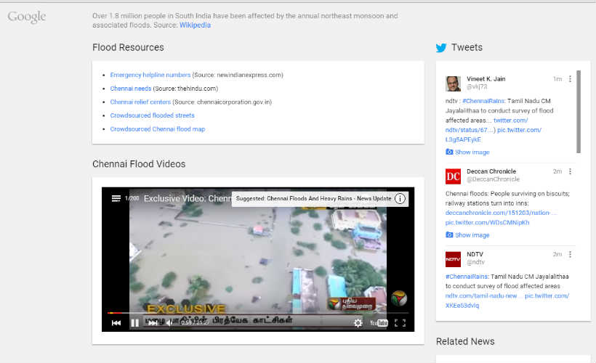Screen dimensions: 596x363
Task: Pause the Chennai flood video
Action: [135, 323]
